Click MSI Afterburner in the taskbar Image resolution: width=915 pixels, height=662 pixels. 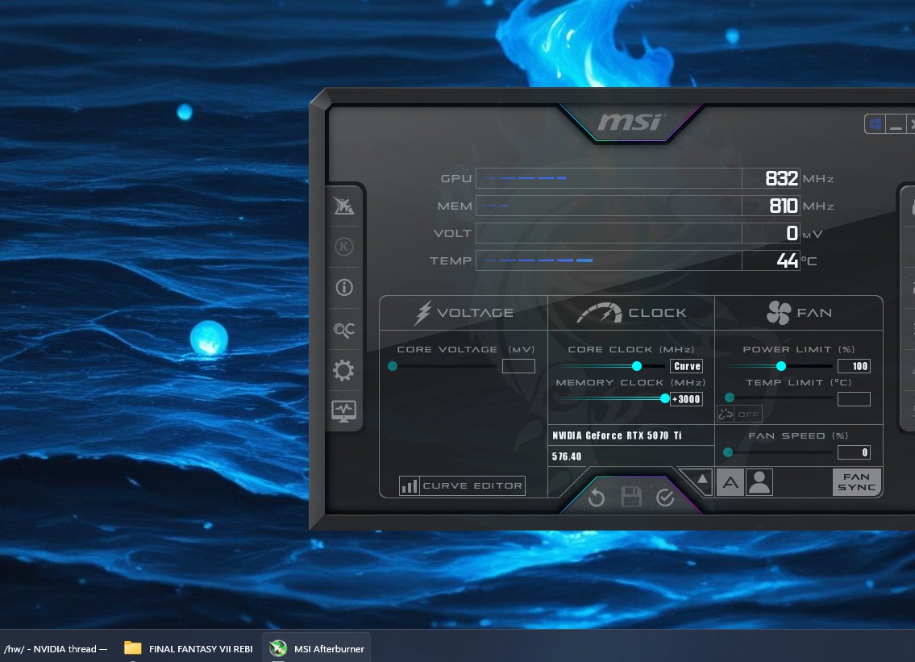click(x=317, y=648)
